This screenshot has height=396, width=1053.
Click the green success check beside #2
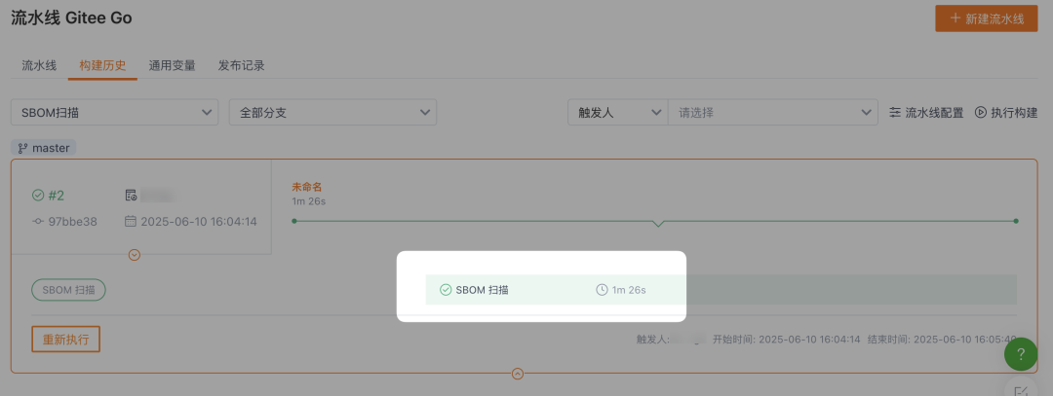coord(38,196)
